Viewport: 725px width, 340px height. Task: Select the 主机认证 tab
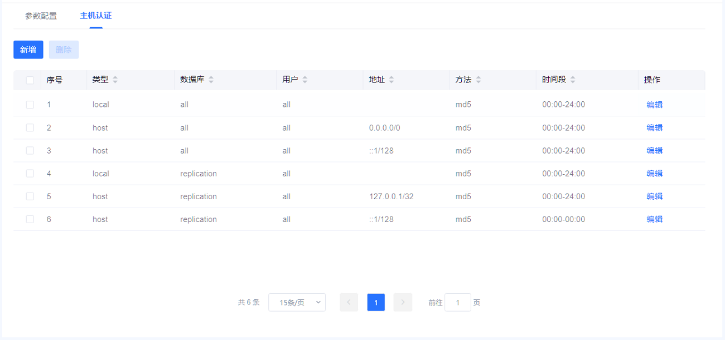[96, 16]
